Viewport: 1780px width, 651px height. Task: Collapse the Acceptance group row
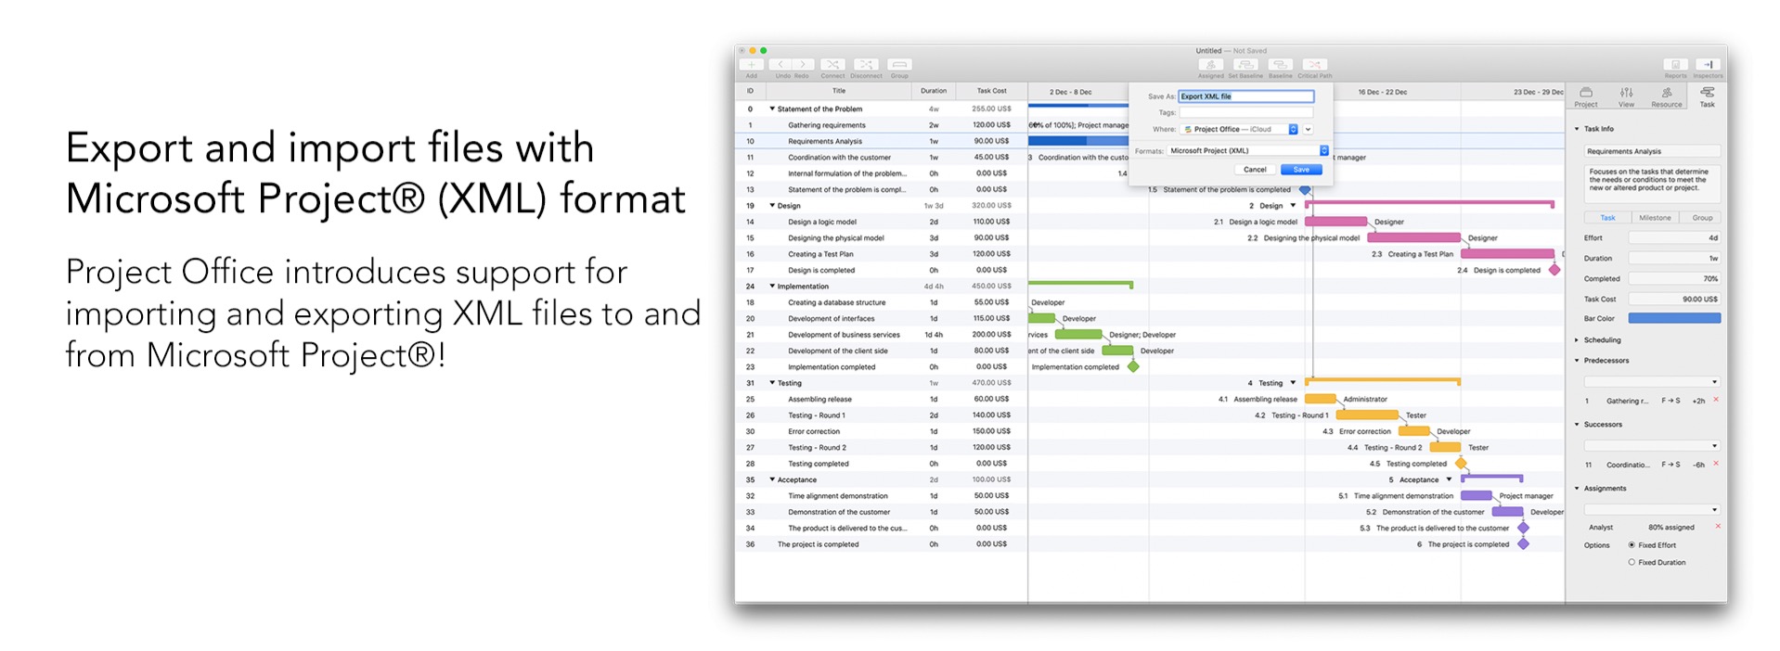click(x=772, y=479)
